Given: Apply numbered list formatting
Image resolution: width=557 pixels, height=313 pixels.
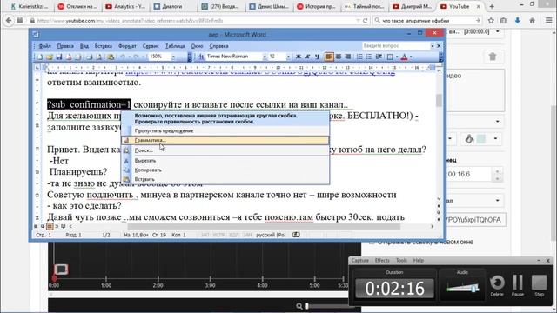Looking at the screenshot, I should 359,57.
